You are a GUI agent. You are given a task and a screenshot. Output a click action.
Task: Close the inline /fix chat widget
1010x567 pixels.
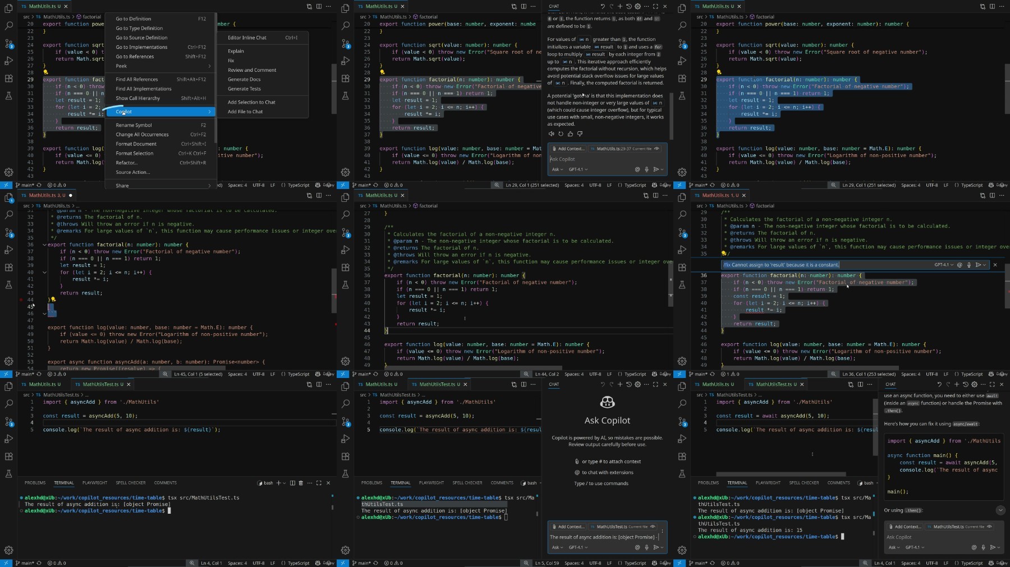995,265
